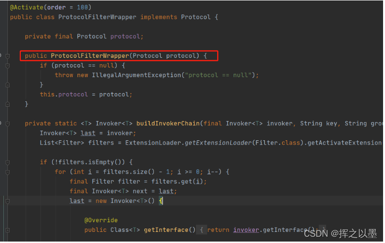385x243 pixels.
Task: Click 'i--' in the for loop header
Action: tap(212, 172)
